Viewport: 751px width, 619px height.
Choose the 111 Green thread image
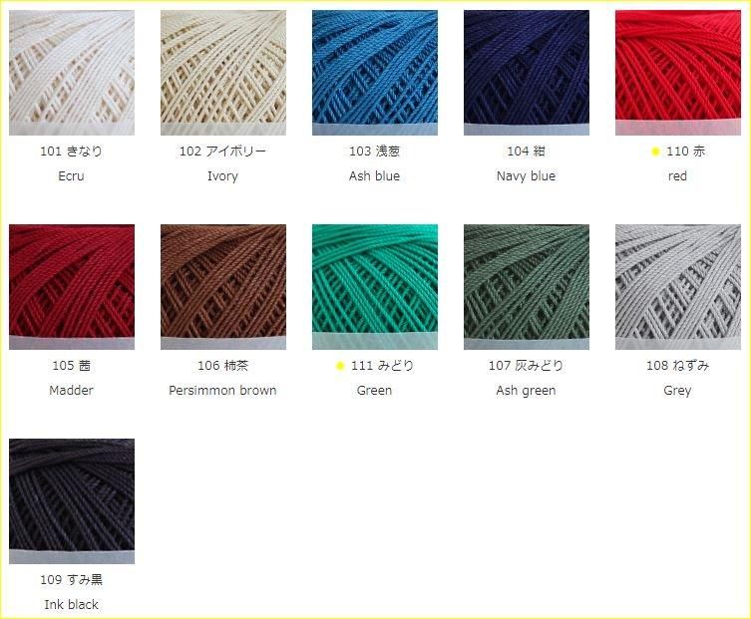tap(375, 287)
